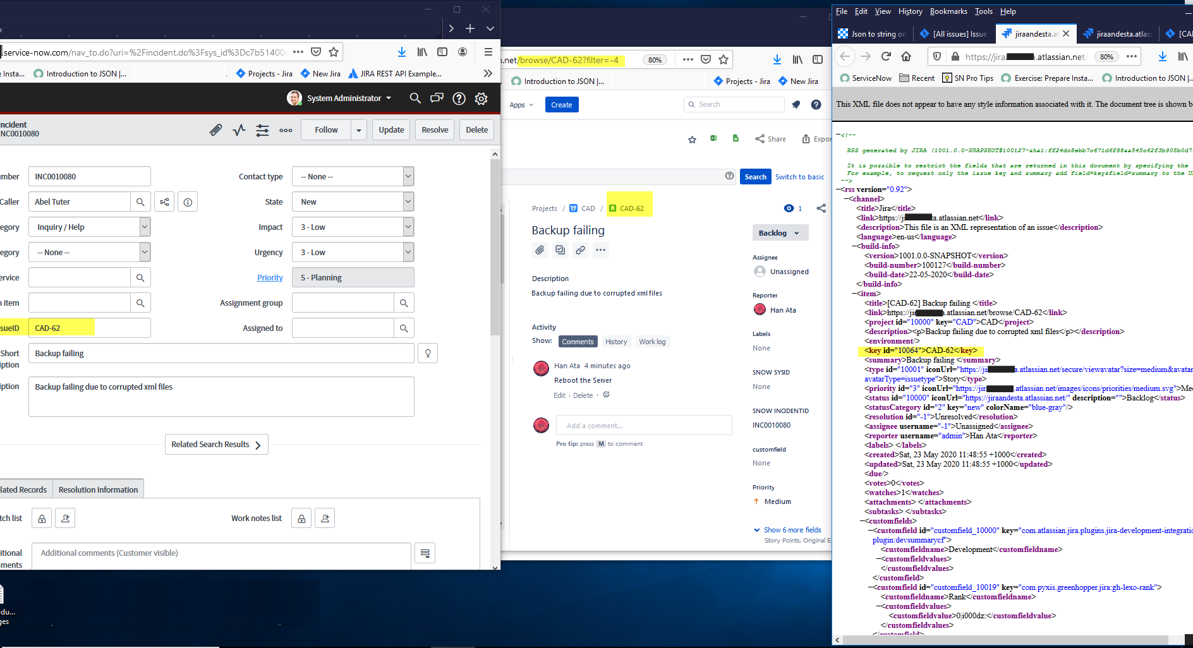The width and height of the screenshot is (1193, 648).
Task: Open the ServiceNow settings gear icon
Action: click(x=481, y=99)
